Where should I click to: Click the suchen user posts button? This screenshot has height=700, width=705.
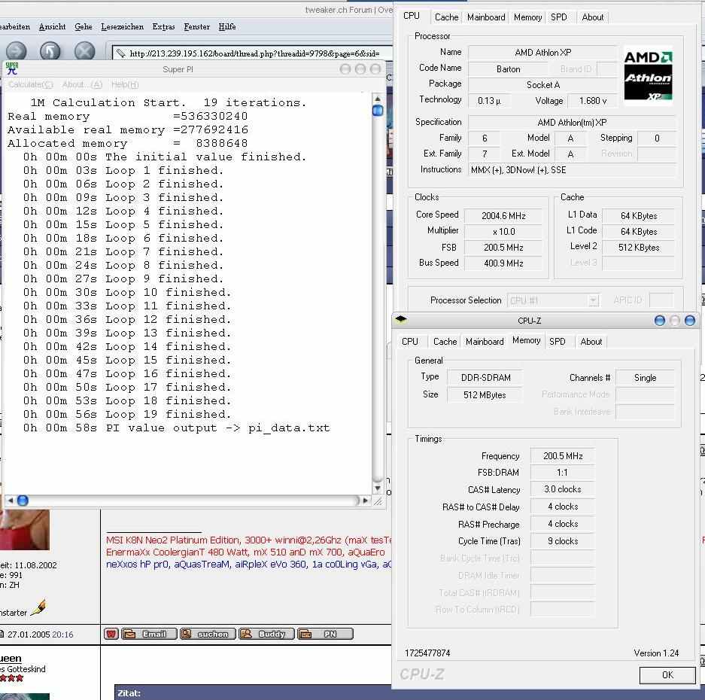[208, 635]
